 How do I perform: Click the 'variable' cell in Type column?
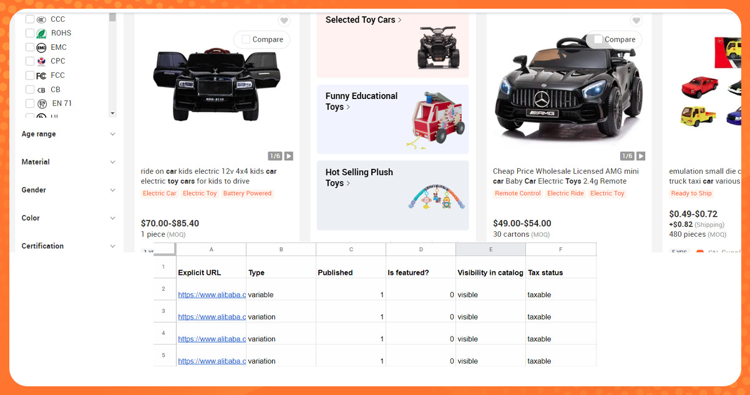tap(281, 289)
